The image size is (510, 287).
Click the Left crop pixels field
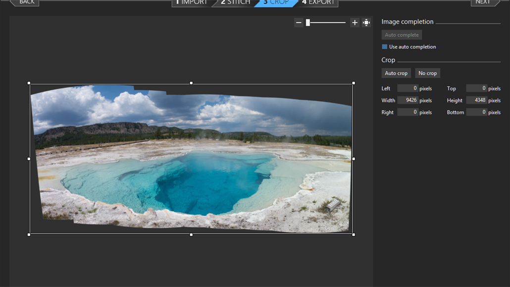(408, 88)
